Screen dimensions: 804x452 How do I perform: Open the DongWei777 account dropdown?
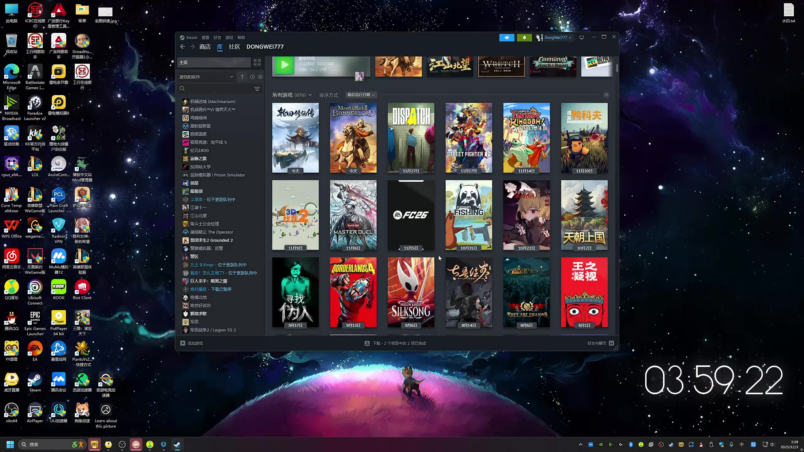click(x=557, y=38)
